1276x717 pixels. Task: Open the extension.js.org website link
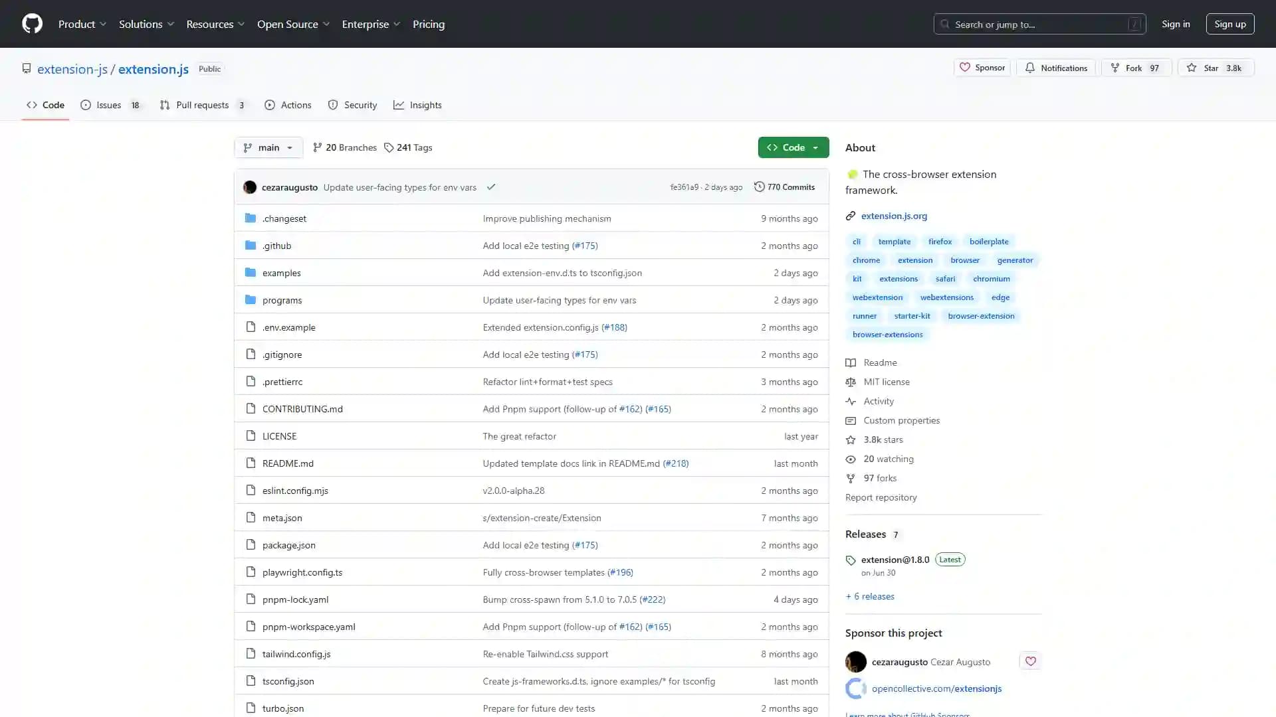click(x=894, y=216)
